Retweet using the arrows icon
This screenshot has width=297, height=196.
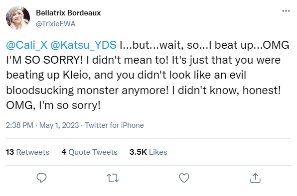(x=113, y=178)
